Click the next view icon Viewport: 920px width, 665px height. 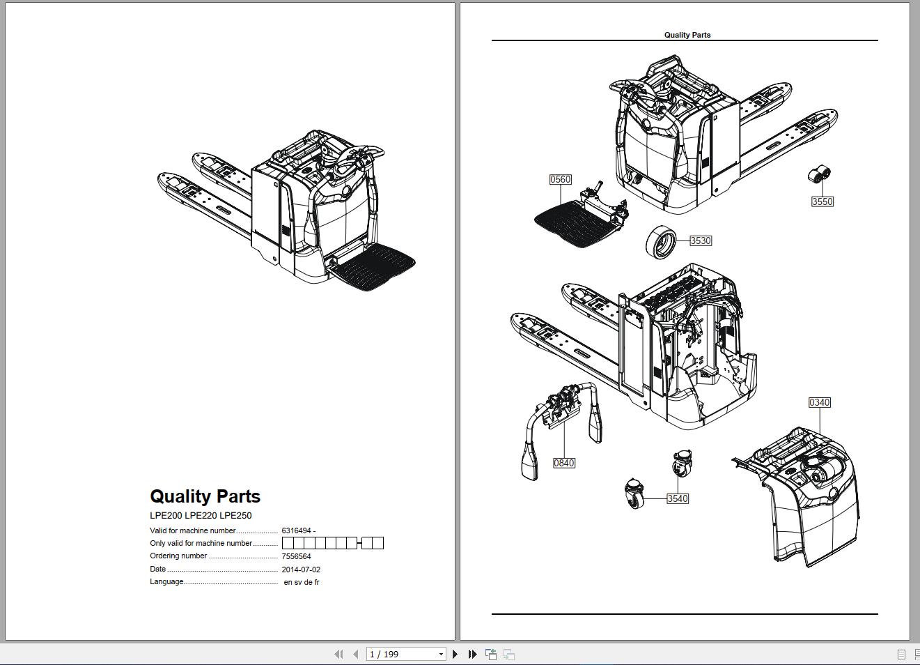point(509,654)
